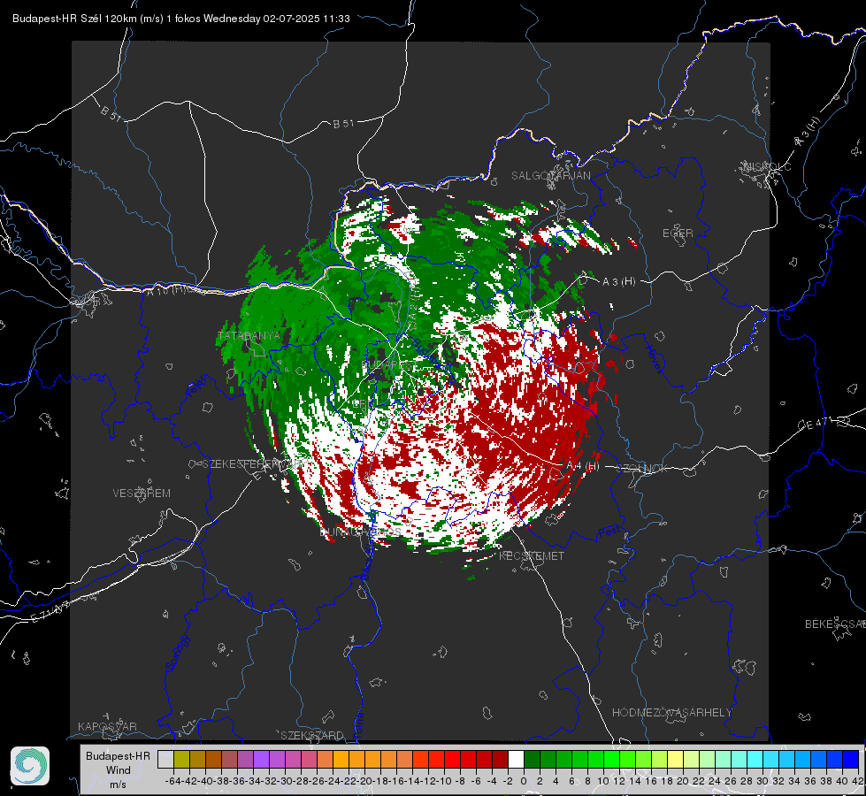
Task: Click the HÓDMEZŐVÁSÁRHELY city label
Action: coord(671,713)
